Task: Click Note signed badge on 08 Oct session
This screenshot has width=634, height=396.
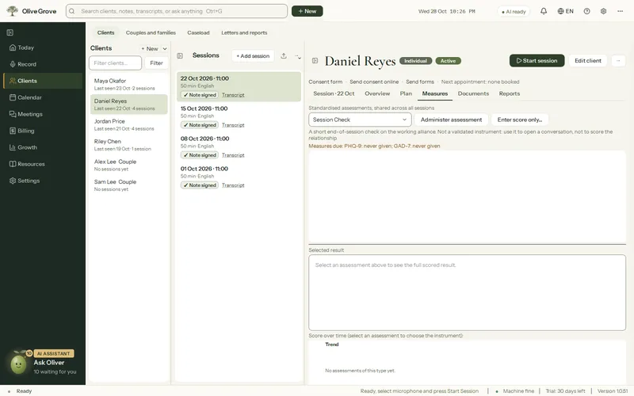Action: pos(200,155)
